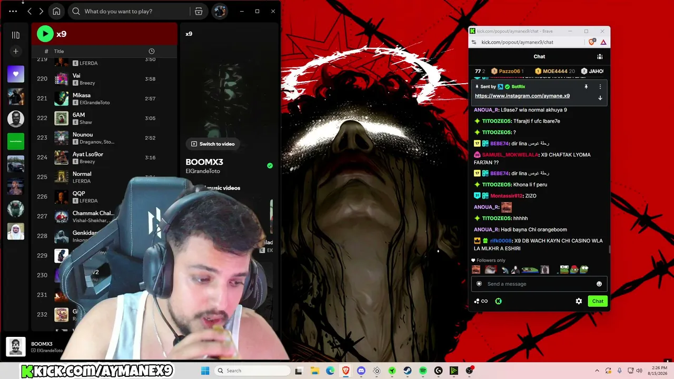Open the Brave Shields lion icon
Viewport: 674px width, 379px height.
click(592, 42)
